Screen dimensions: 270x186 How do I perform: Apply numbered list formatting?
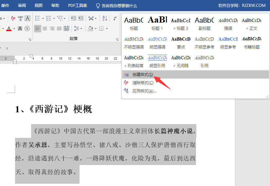coord(49,18)
